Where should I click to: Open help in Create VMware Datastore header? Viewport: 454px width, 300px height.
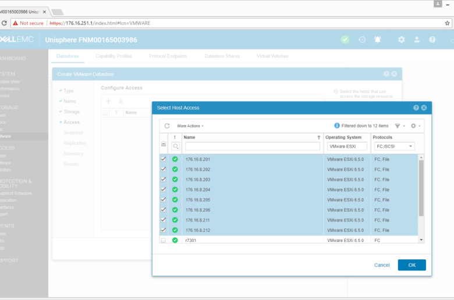tap(386, 74)
